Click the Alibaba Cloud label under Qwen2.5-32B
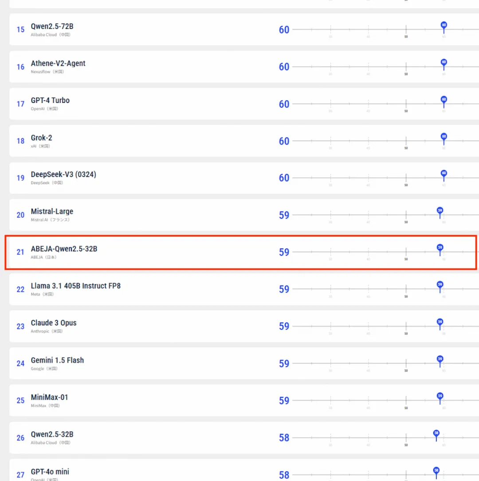Screen dimensions: 479x481 [x=51, y=443]
